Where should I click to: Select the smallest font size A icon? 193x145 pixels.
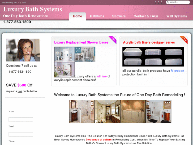pyautogui.click(x=155, y=2)
